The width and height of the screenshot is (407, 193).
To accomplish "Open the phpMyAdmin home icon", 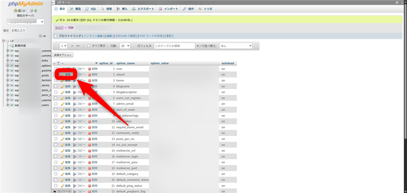I will tap(15, 11).
